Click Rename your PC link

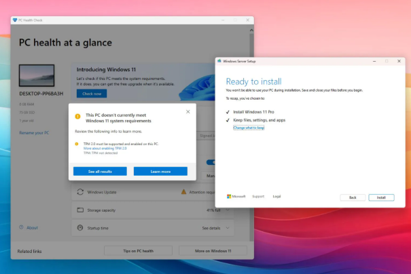click(x=34, y=133)
